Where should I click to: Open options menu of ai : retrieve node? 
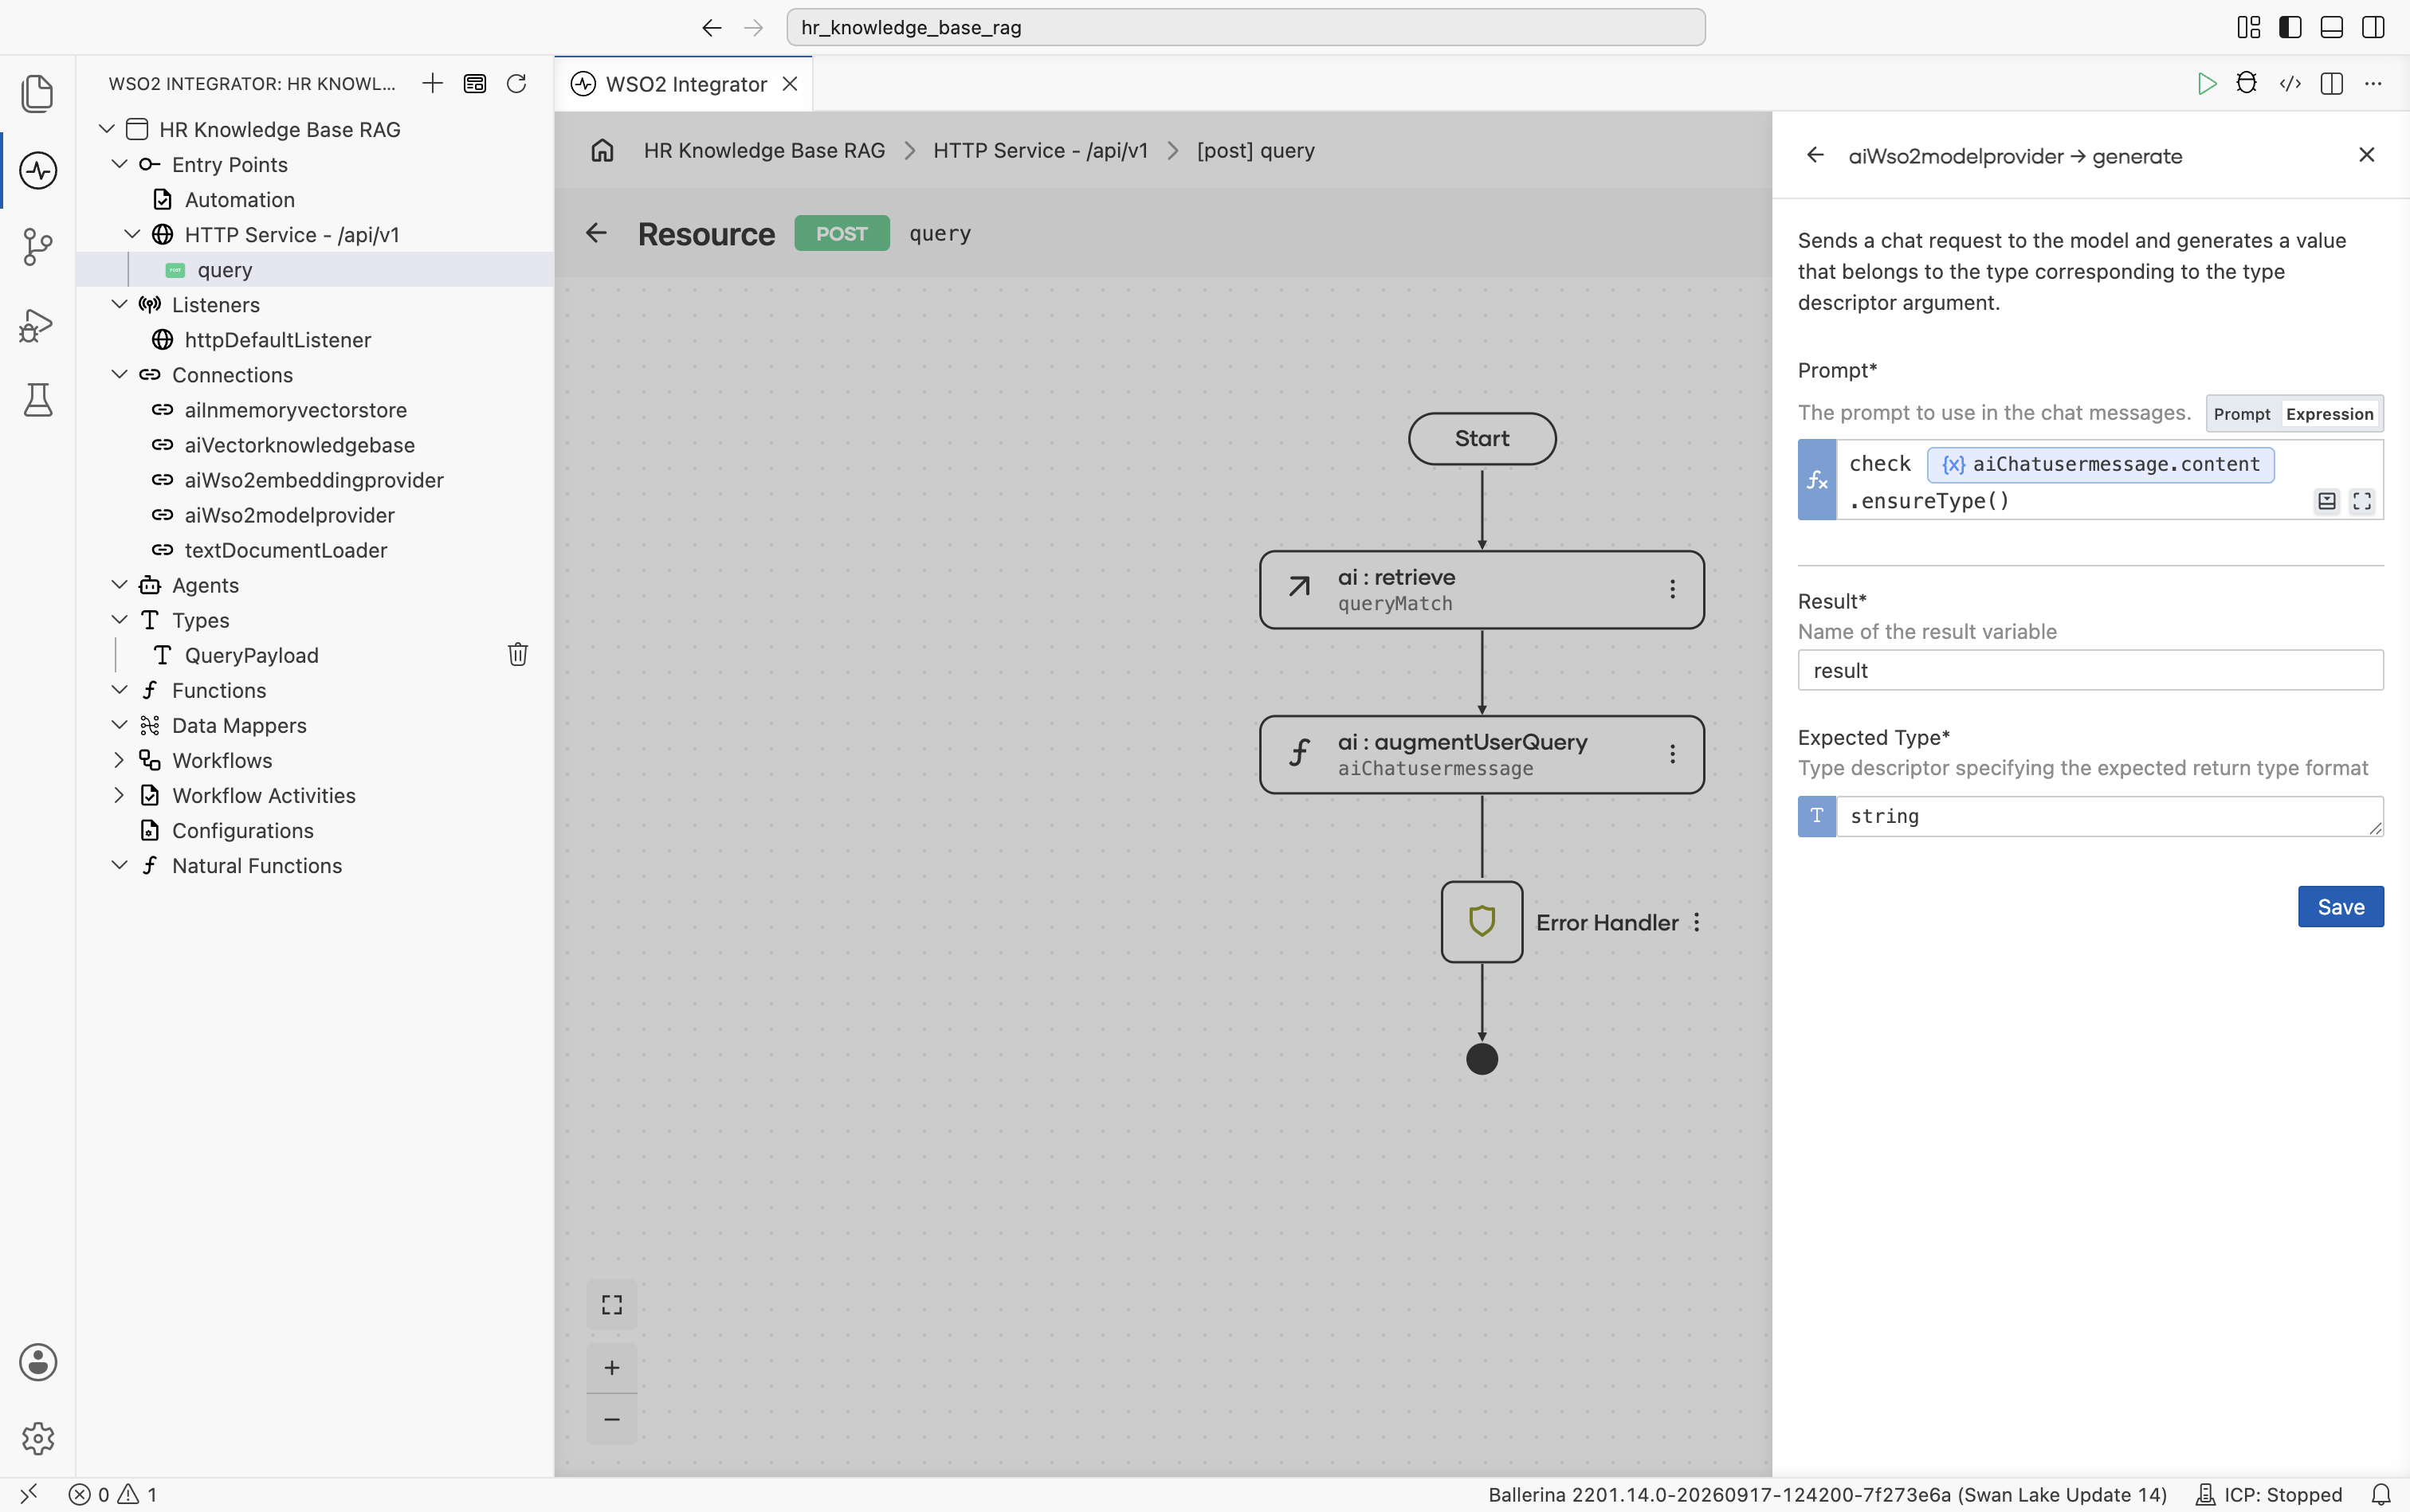pyautogui.click(x=1672, y=589)
